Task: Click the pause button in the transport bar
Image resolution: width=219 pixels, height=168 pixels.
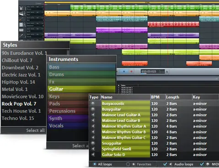Action: pyautogui.click(x=124, y=71)
